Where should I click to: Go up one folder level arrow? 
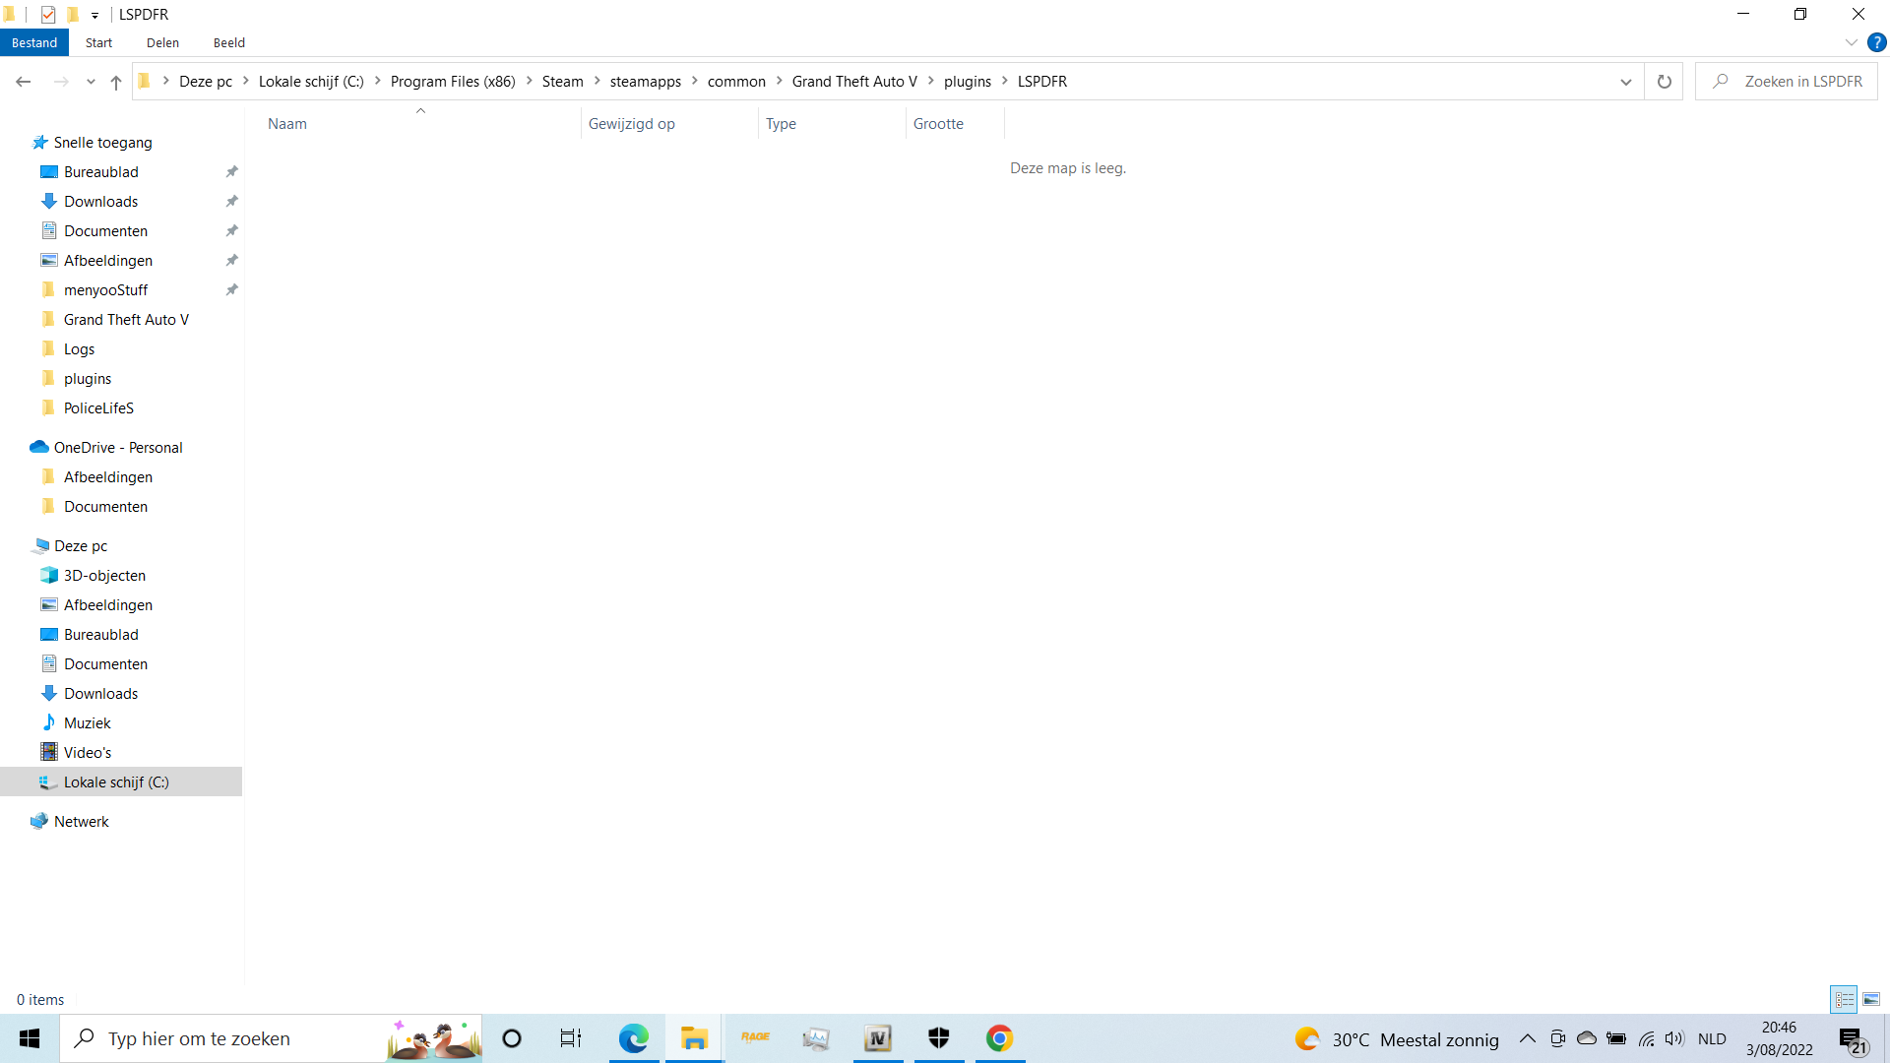tap(116, 82)
